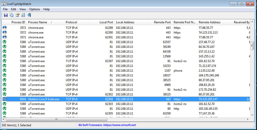Viewport: 257px width, 130px height.
Task: Open the nirsoft.net link in status bar
Action: [x=107, y=125]
